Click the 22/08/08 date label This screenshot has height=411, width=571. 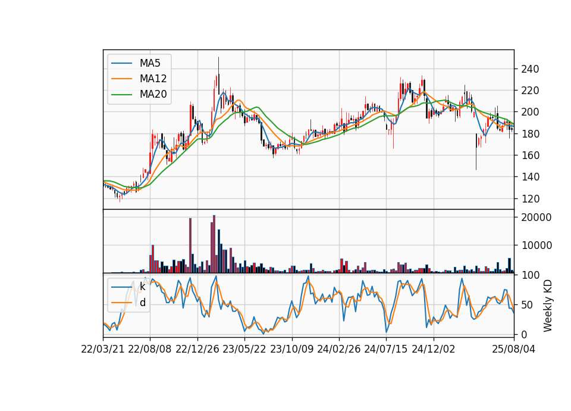tap(150, 349)
